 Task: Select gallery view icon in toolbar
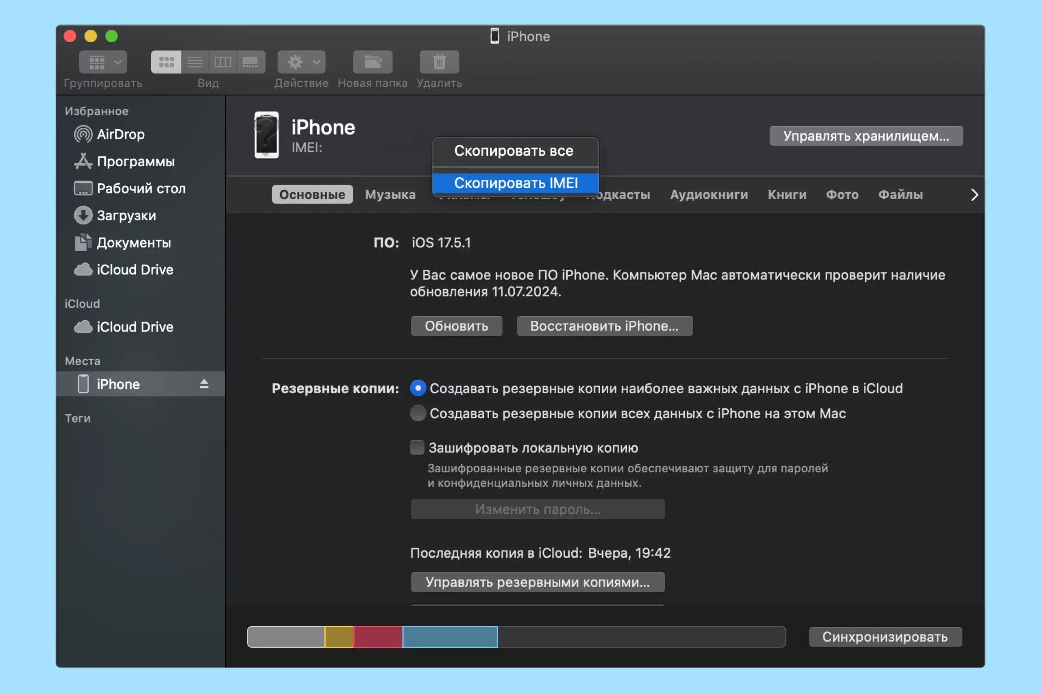[250, 62]
